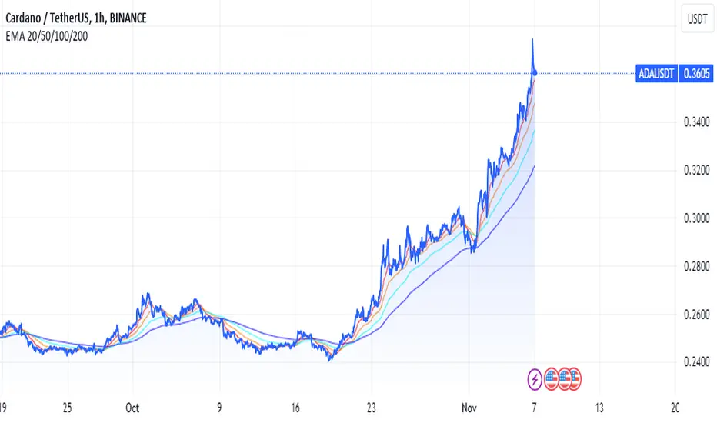The width and height of the screenshot is (717, 423).
Task: Open the middle US flag economic event icon
Action: (563, 379)
